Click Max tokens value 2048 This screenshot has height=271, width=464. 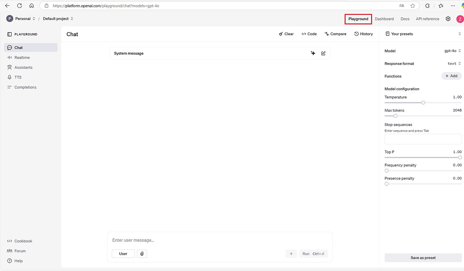tap(457, 110)
